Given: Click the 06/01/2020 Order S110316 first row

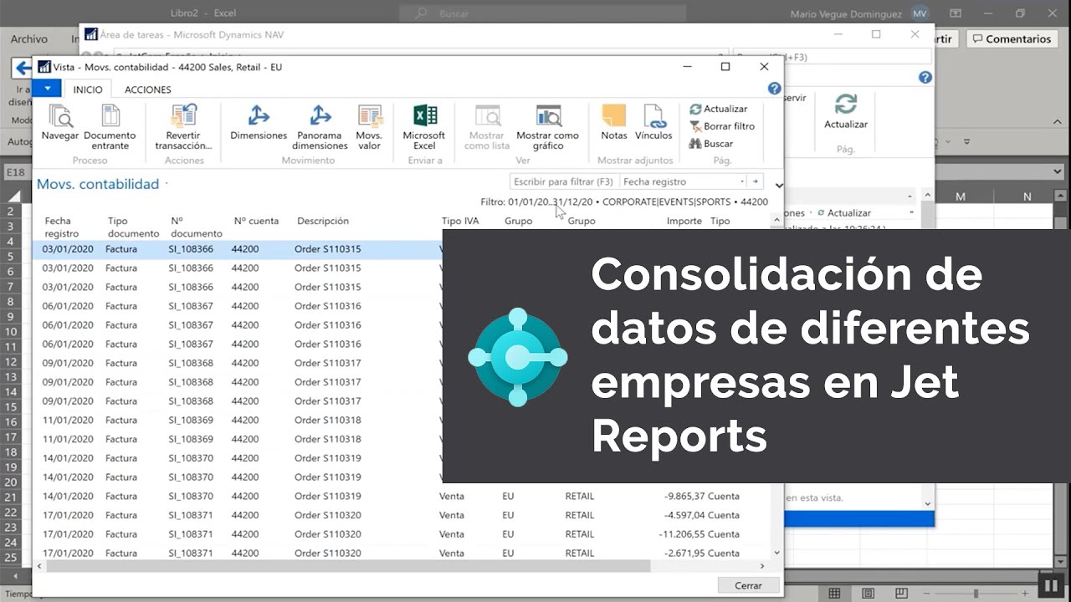Looking at the screenshot, I should 237,306.
